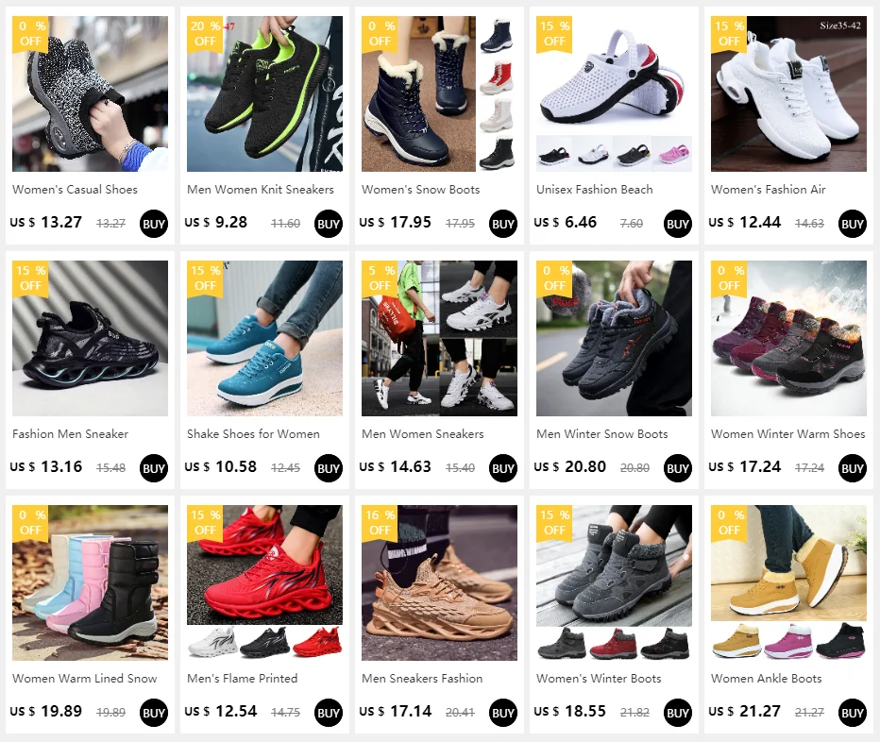Click BUY for Women Winter Warm Shoes

pyautogui.click(x=852, y=468)
